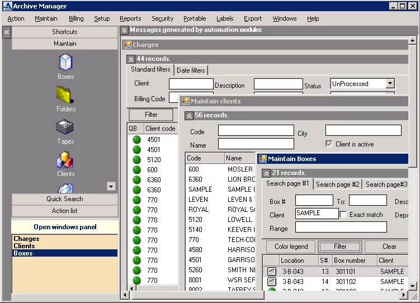Switch to Search page #2 tab

337,184
